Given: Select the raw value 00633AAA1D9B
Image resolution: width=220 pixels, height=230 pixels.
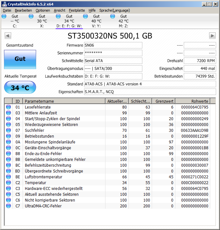Looking at the screenshot, I should click(x=194, y=131).
